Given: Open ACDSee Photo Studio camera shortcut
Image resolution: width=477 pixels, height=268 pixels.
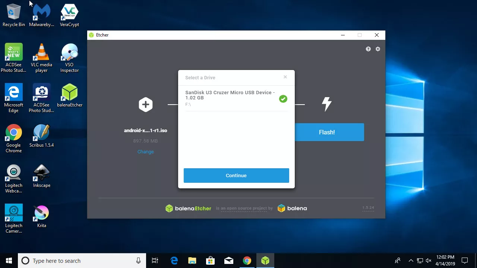Looking at the screenshot, I should [x=41, y=99].
